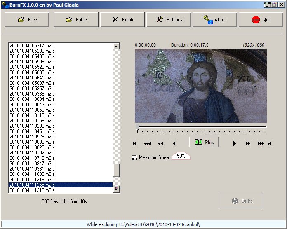
Task: Open the Folder button
Action: pyautogui.click(x=76, y=20)
